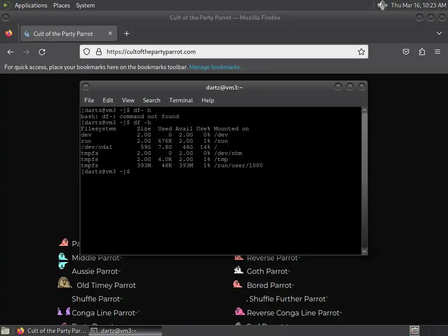
Task: Open the Applications menu in top panel
Action: pyautogui.click(x=31, y=5)
